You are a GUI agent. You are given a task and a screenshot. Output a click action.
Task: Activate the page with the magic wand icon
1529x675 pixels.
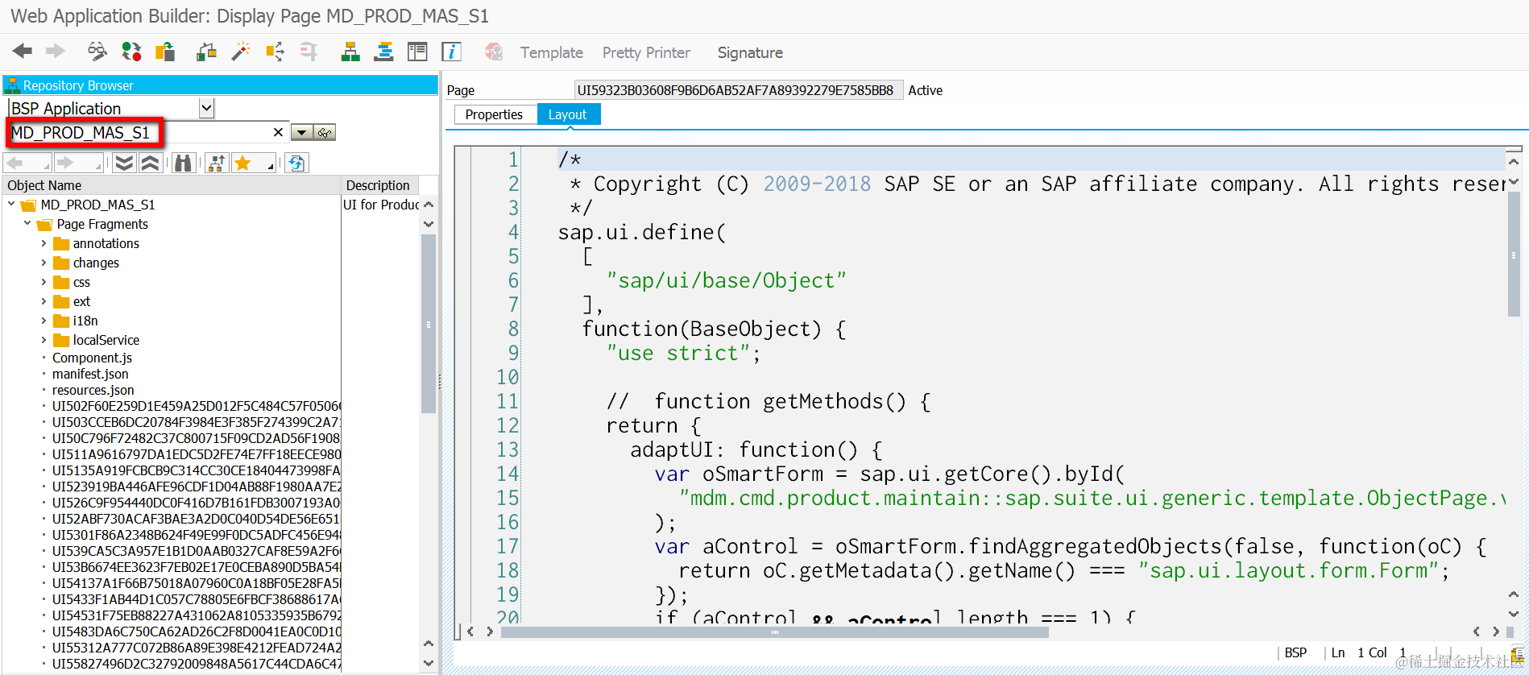tap(240, 52)
